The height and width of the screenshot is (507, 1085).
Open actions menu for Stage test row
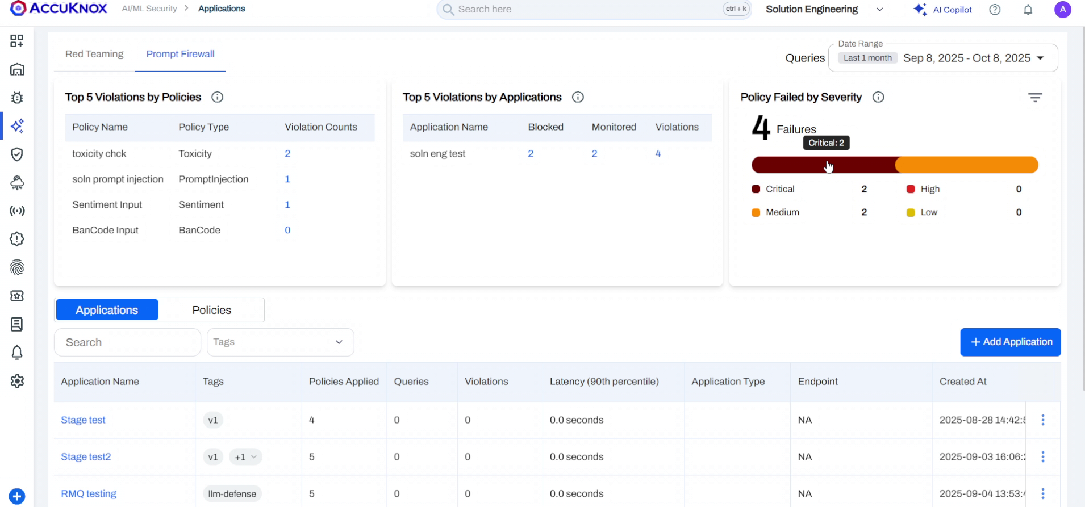click(x=1043, y=420)
